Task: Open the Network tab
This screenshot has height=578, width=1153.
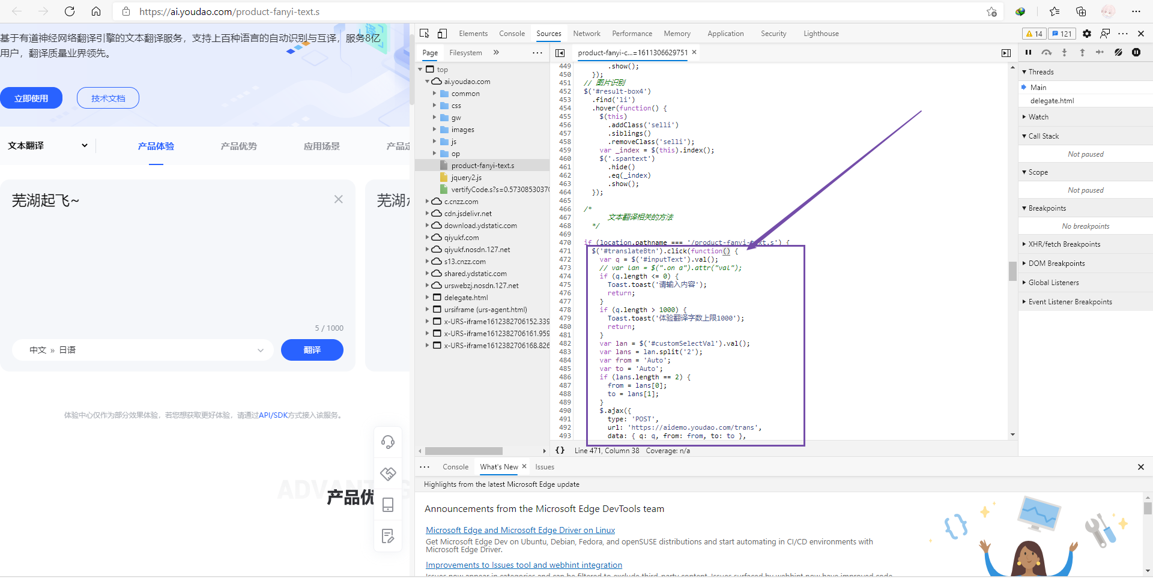Action: tap(587, 34)
